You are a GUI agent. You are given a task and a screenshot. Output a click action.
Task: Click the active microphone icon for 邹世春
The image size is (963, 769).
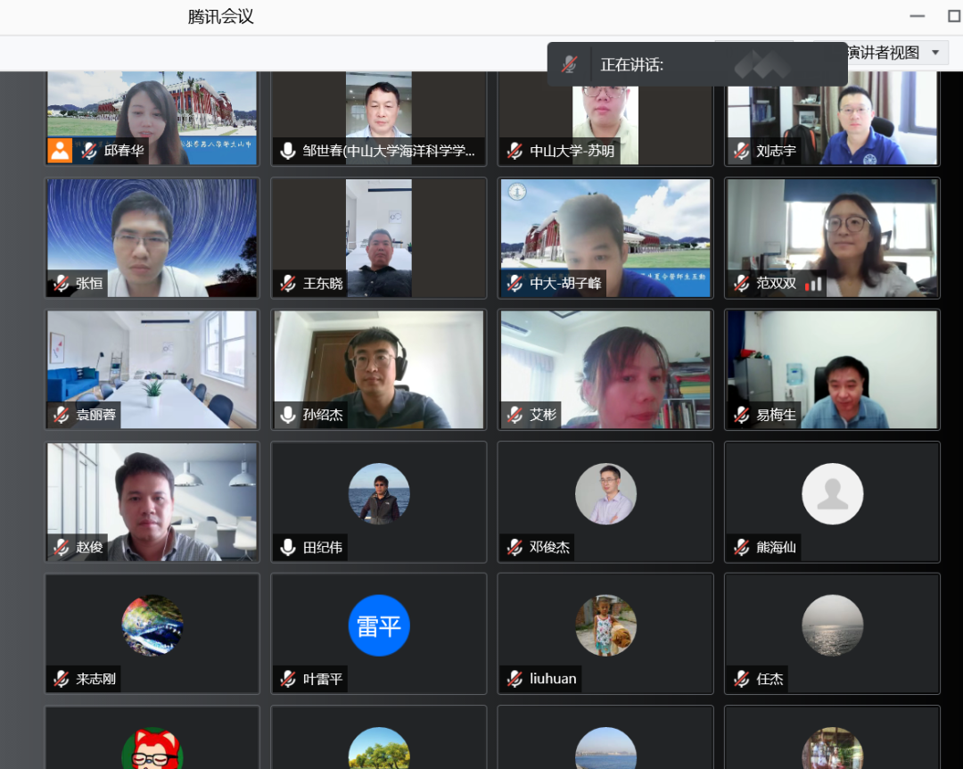[x=287, y=151]
